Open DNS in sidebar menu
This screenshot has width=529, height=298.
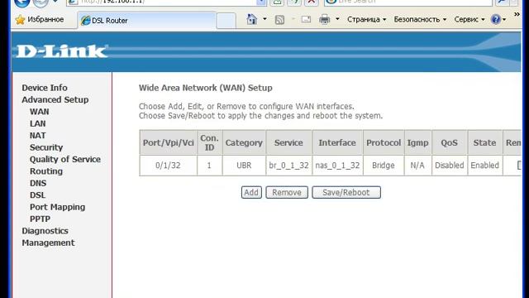pos(38,184)
